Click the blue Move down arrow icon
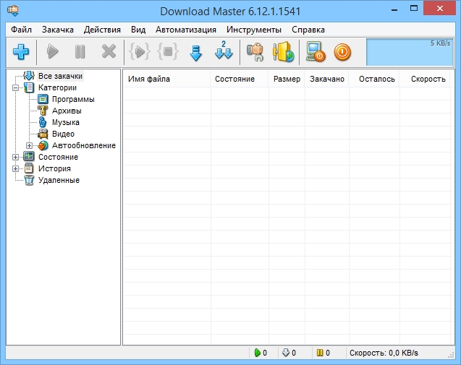This screenshot has height=365, width=461. [195, 53]
